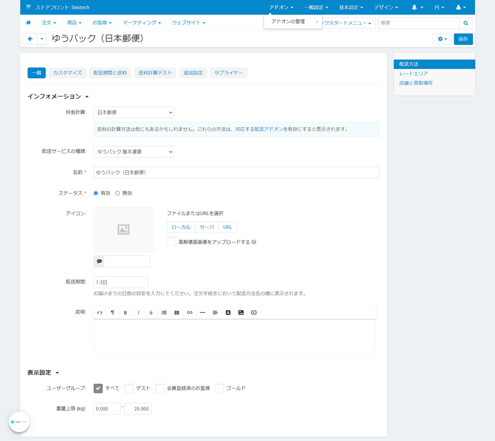The image size is (495, 441).
Task: Click the icon alt-text comment bubble
Action: point(99,261)
